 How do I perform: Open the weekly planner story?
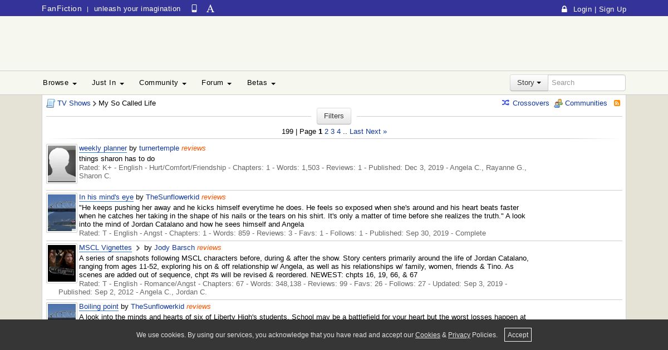point(103,148)
